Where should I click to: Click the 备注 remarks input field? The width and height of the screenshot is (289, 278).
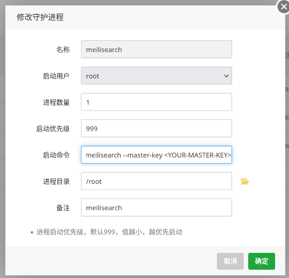[156, 208]
